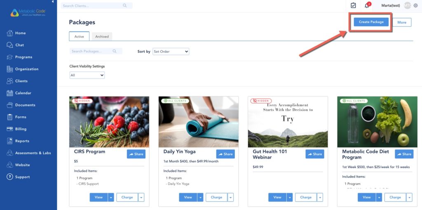Switch to the Active tab
The image size is (422, 210).
click(79, 36)
